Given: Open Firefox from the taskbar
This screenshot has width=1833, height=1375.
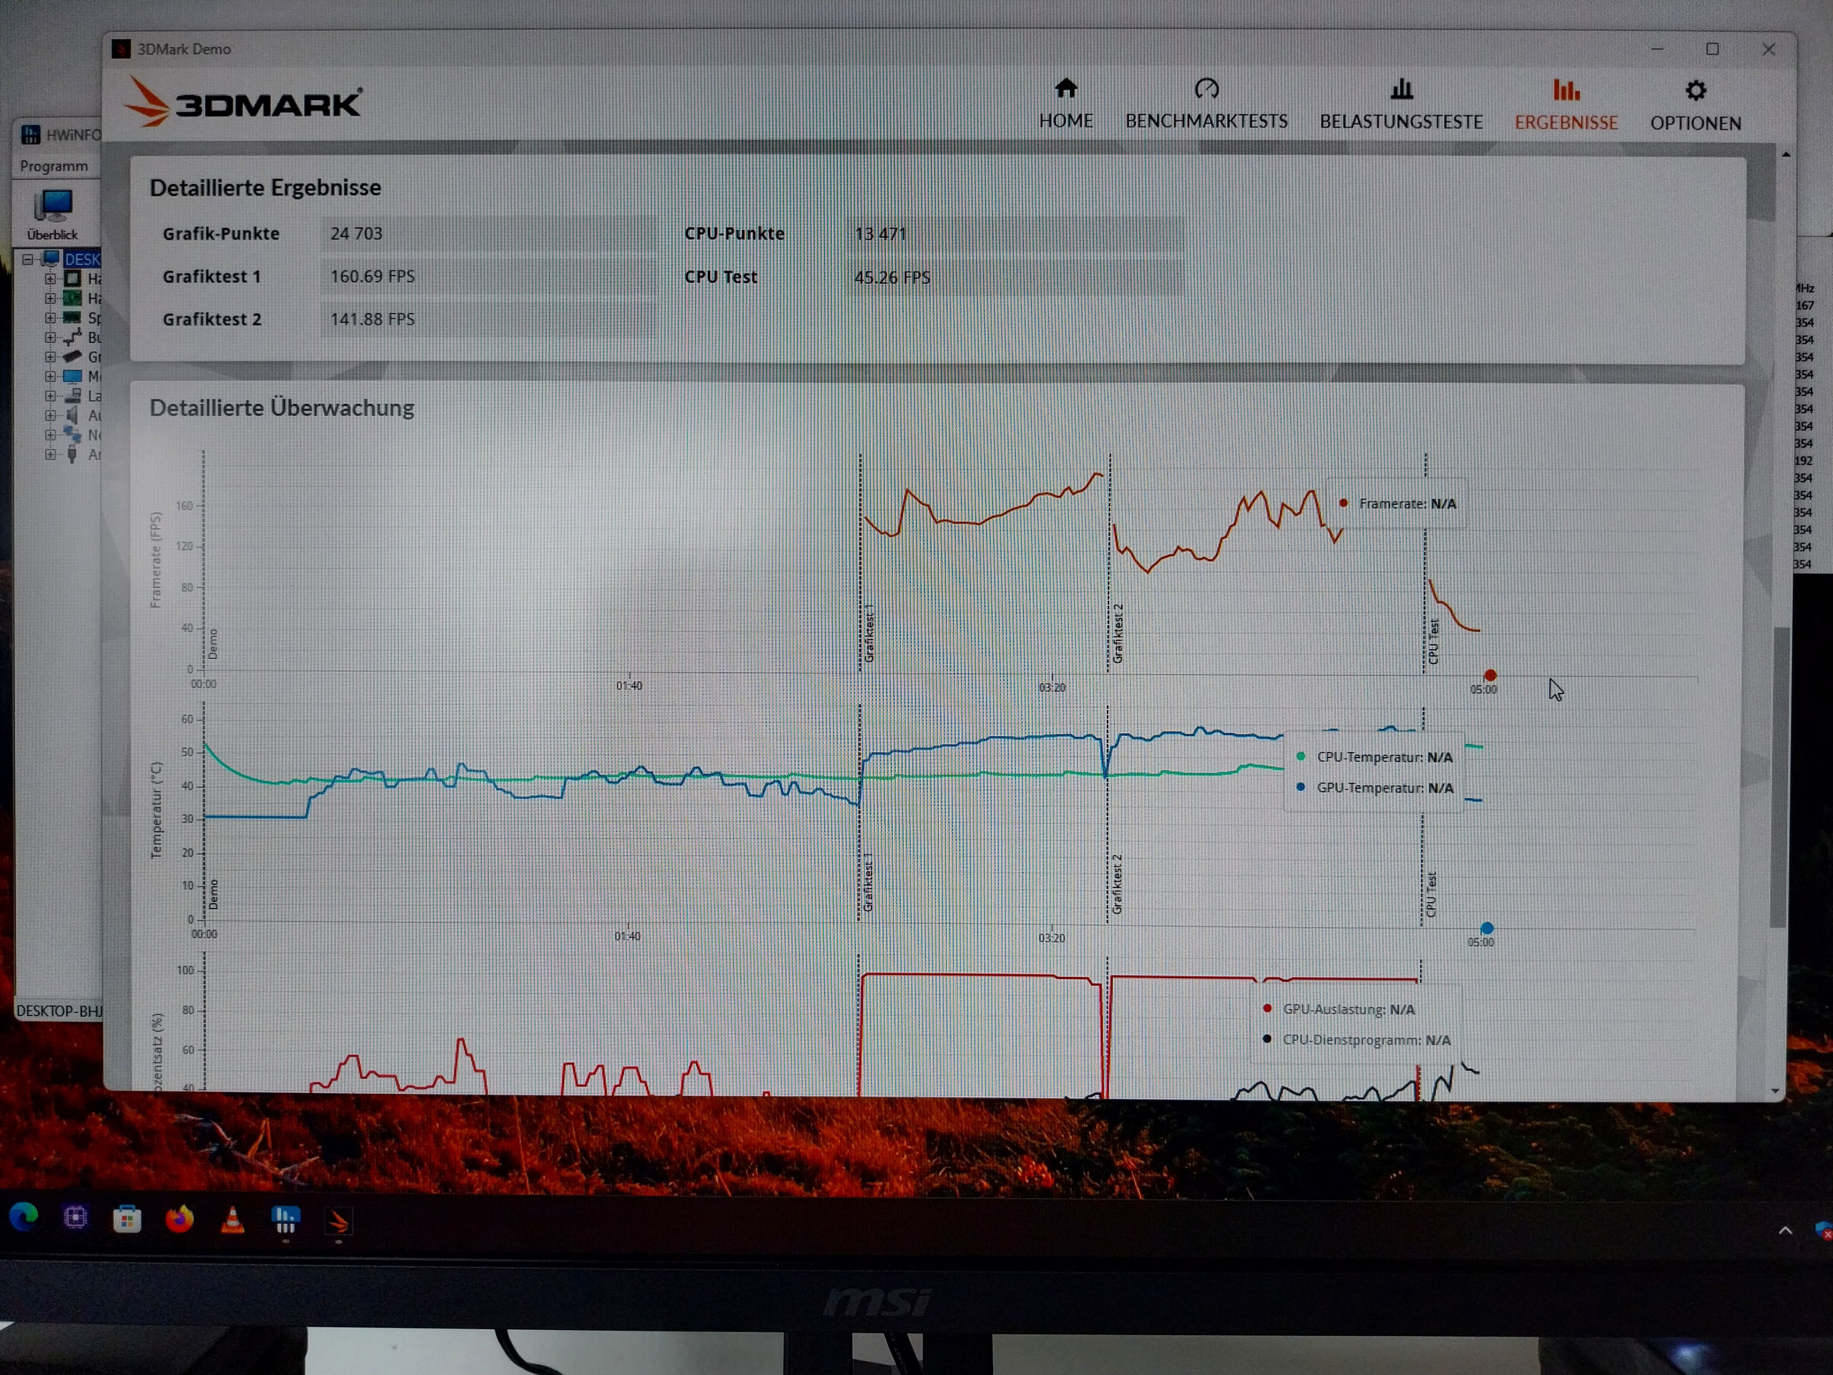Looking at the screenshot, I should pos(179,1219).
